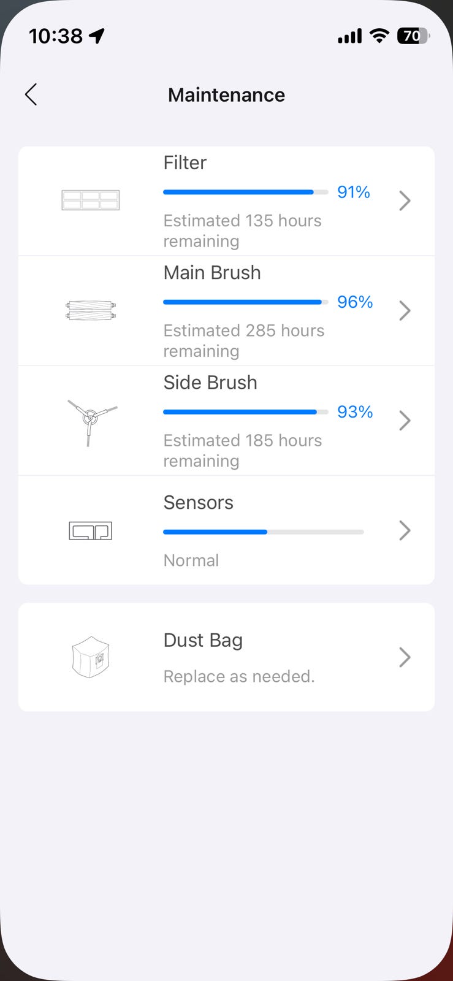Screen dimensions: 453x981
Task: Tap the Filter 91% percentage
Action: [x=354, y=192]
